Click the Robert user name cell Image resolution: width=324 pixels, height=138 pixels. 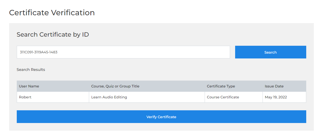[x=25, y=97]
